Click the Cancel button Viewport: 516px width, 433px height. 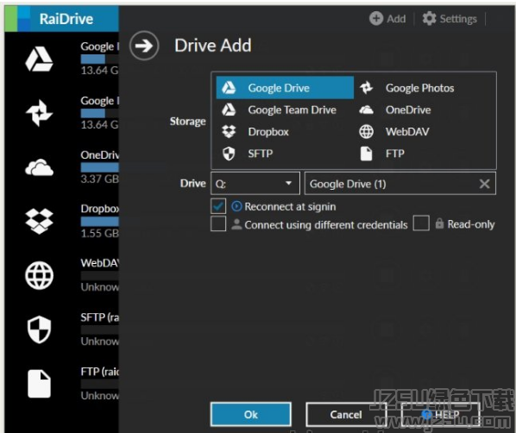coord(346,414)
